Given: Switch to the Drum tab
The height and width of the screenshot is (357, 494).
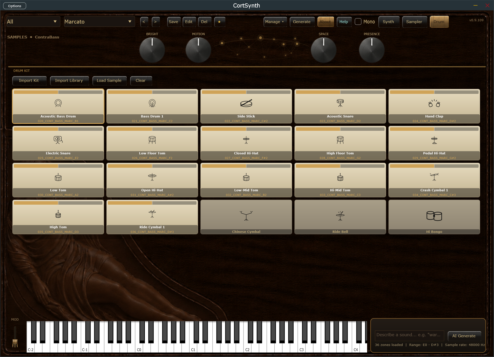Looking at the screenshot, I should click(x=439, y=22).
